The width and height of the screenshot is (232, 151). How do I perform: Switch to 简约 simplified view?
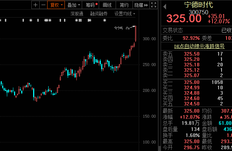click(124, 5)
